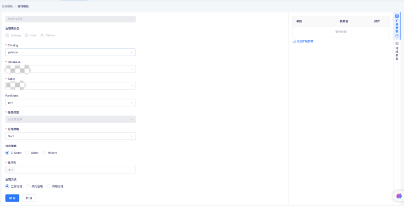This screenshot has width=404, height=206.
Task: Click inside the 排序列 input field
Action: [75, 170]
